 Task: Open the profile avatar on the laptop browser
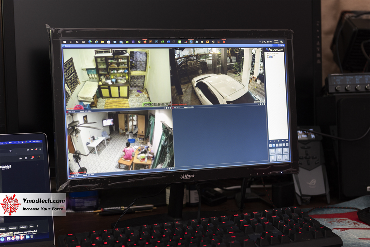[x=38, y=157]
